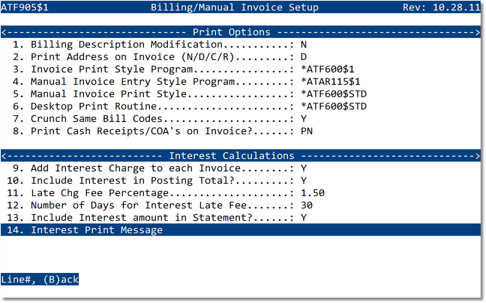The image size is (486, 303).
Task: Click the Line# input prompt field
Action: pyautogui.click(x=17, y=279)
